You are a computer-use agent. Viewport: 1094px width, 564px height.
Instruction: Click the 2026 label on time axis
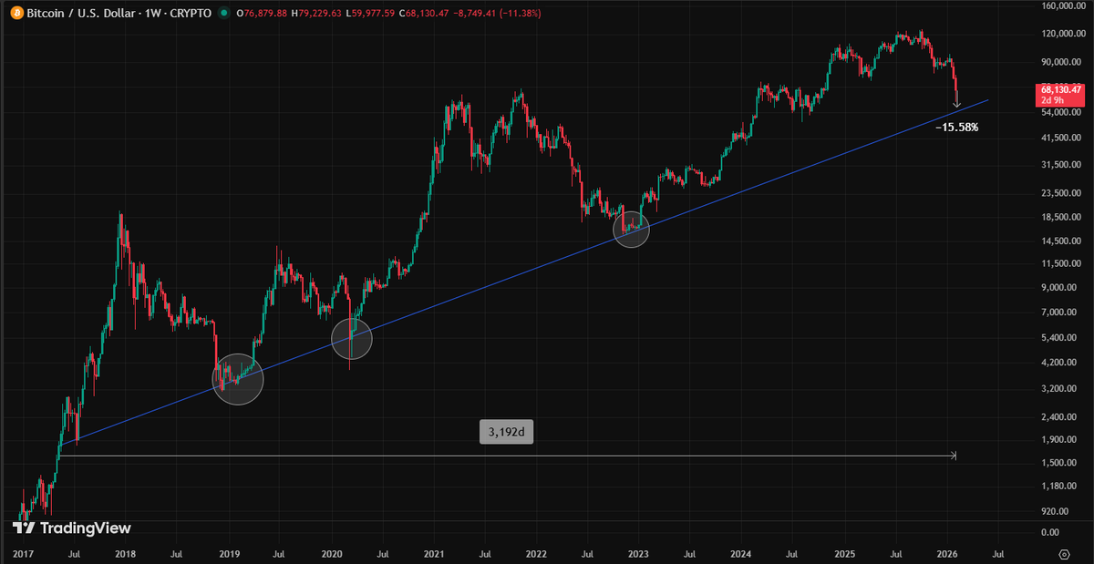(946, 553)
